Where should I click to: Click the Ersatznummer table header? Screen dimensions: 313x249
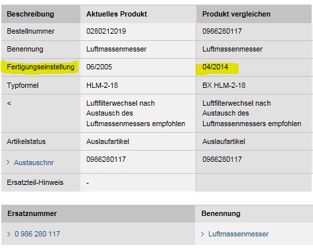point(32,213)
